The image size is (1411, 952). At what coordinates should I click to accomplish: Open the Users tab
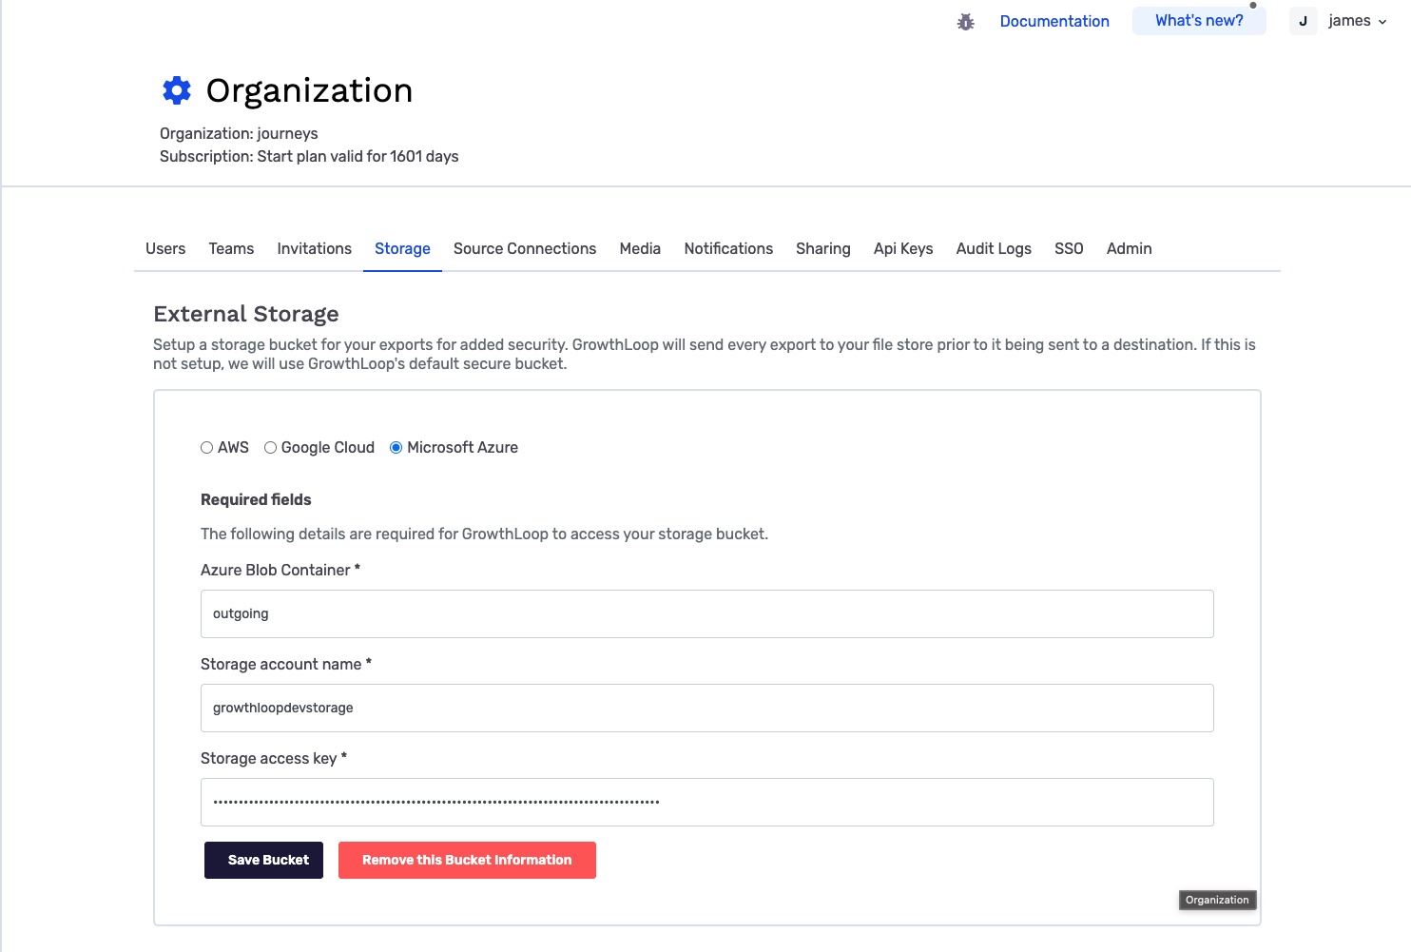(165, 248)
